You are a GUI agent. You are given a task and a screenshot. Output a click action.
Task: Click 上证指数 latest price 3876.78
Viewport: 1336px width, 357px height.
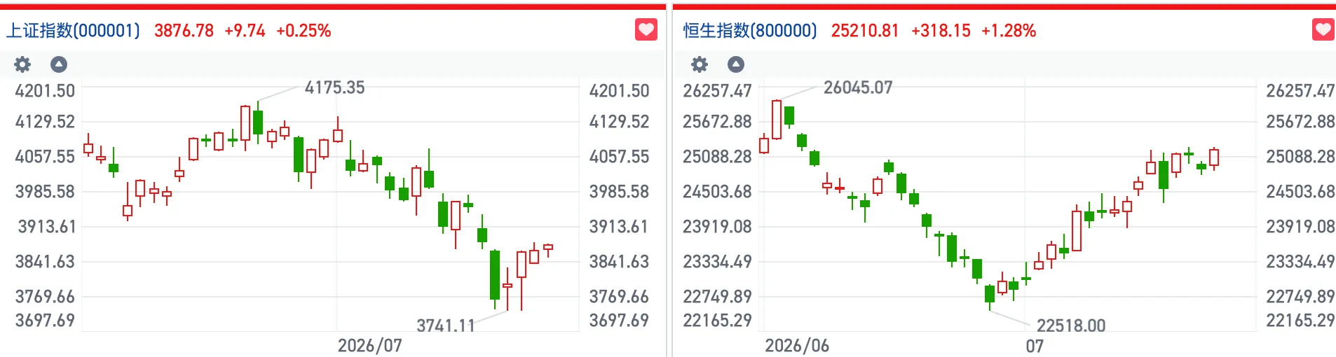tap(184, 31)
